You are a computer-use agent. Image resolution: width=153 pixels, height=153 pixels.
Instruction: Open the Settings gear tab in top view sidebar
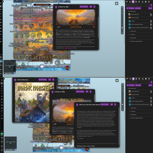coord(149,2)
